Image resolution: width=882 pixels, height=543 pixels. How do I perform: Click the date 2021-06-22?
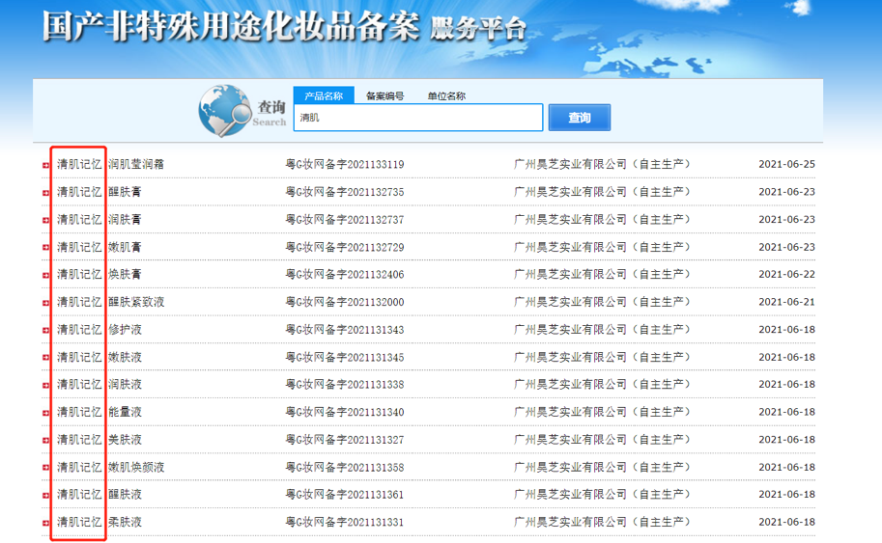pyautogui.click(x=786, y=274)
